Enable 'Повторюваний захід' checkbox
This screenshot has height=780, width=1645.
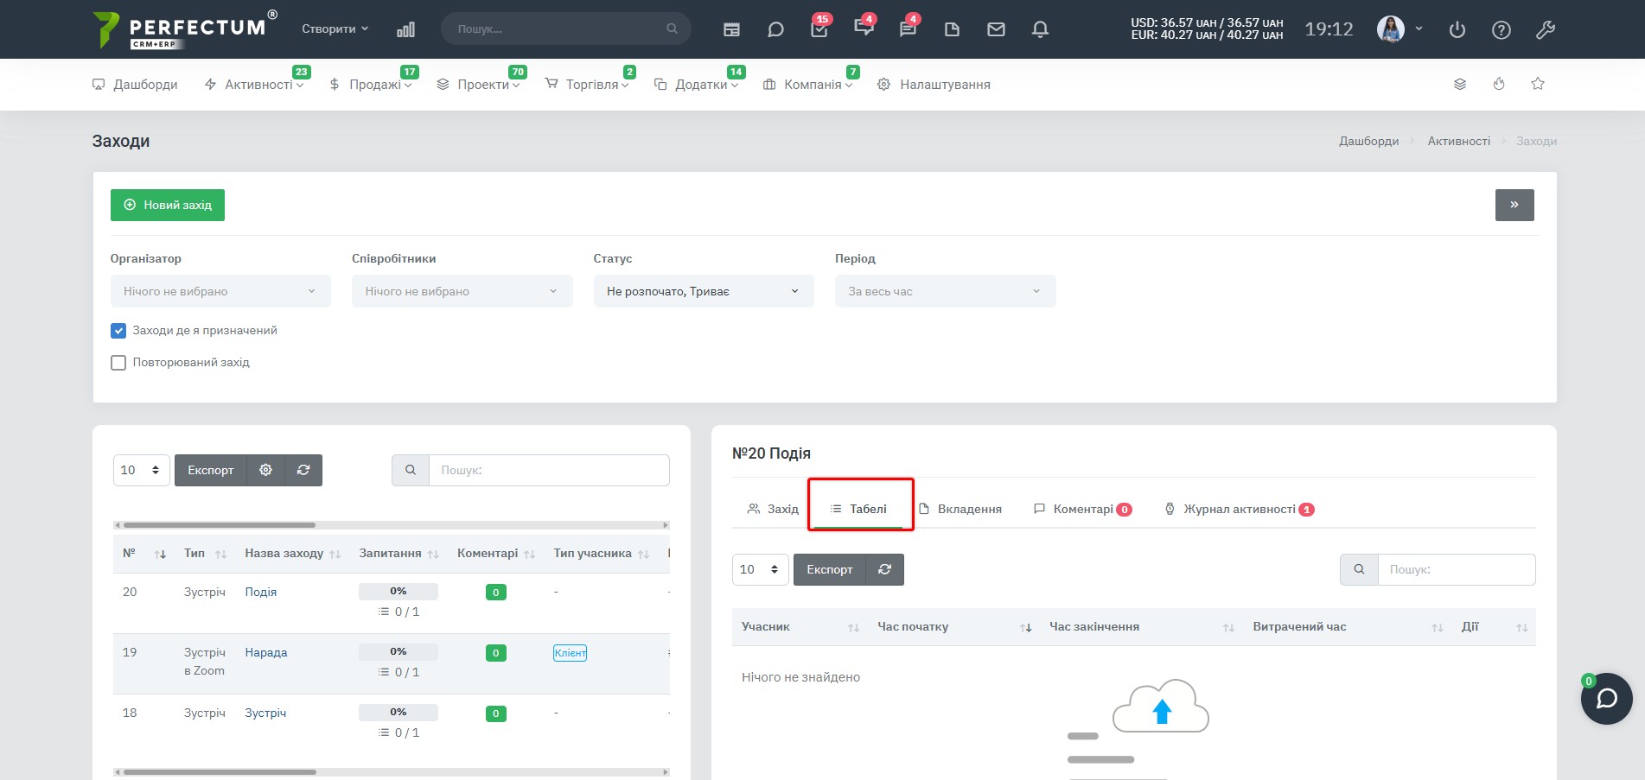tap(118, 363)
